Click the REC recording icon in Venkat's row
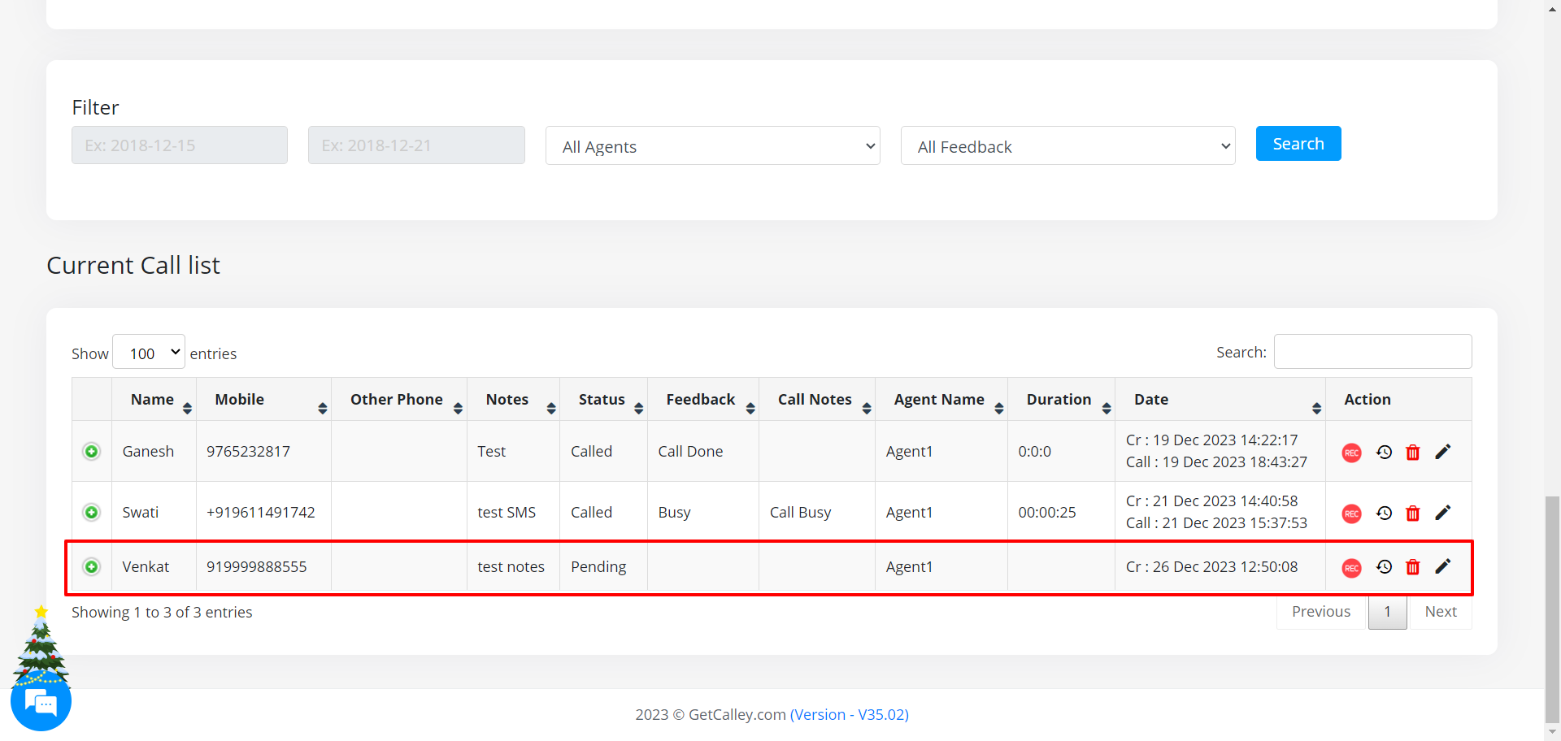The height and width of the screenshot is (741, 1561). 1351,568
